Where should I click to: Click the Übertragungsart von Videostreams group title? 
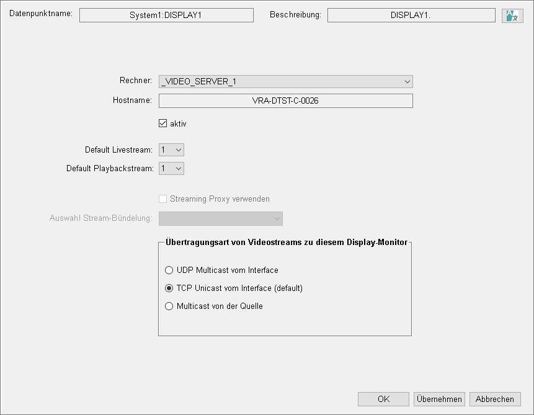[x=287, y=243]
